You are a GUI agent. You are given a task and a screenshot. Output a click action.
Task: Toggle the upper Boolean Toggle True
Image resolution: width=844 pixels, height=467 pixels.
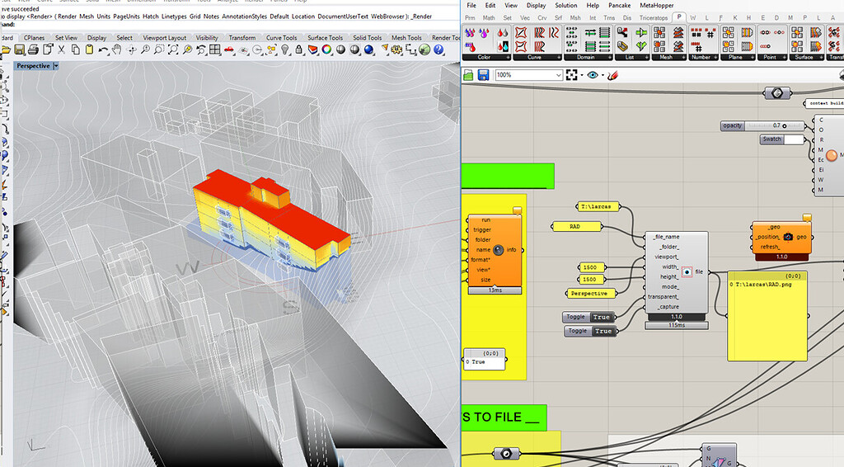point(601,318)
